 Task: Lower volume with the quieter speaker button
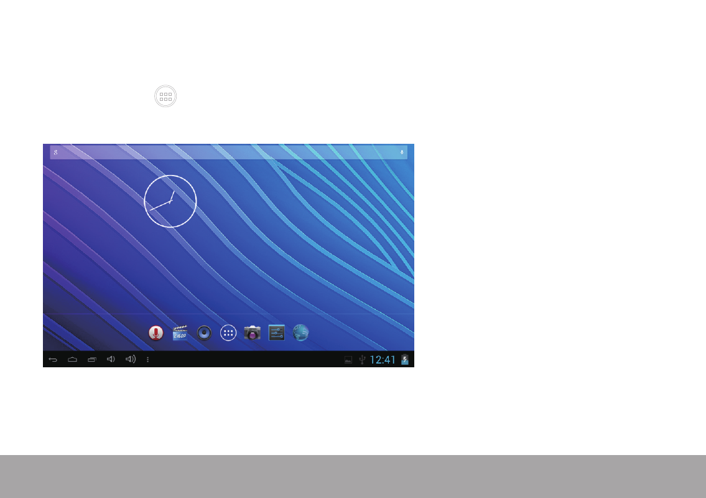coord(111,360)
